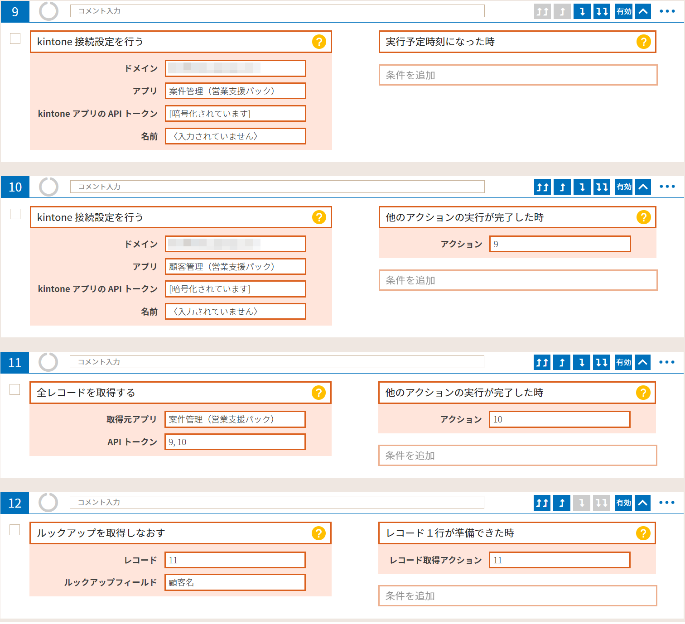
Task: Move row 11 up one position
Action: (x=562, y=362)
